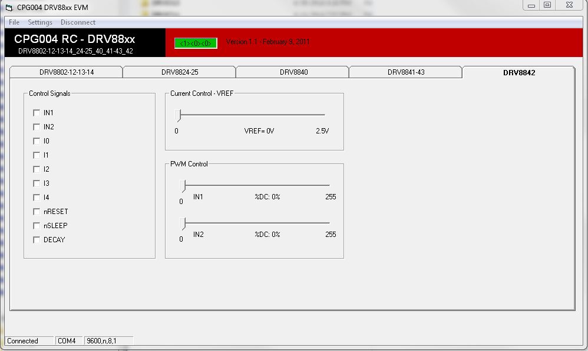588x351 pixels.
Task: Click the green <1><0><0> status indicator
Action: point(196,44)
